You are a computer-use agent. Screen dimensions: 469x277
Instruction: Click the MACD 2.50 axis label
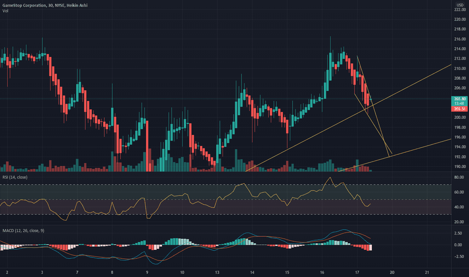[458, 233]
